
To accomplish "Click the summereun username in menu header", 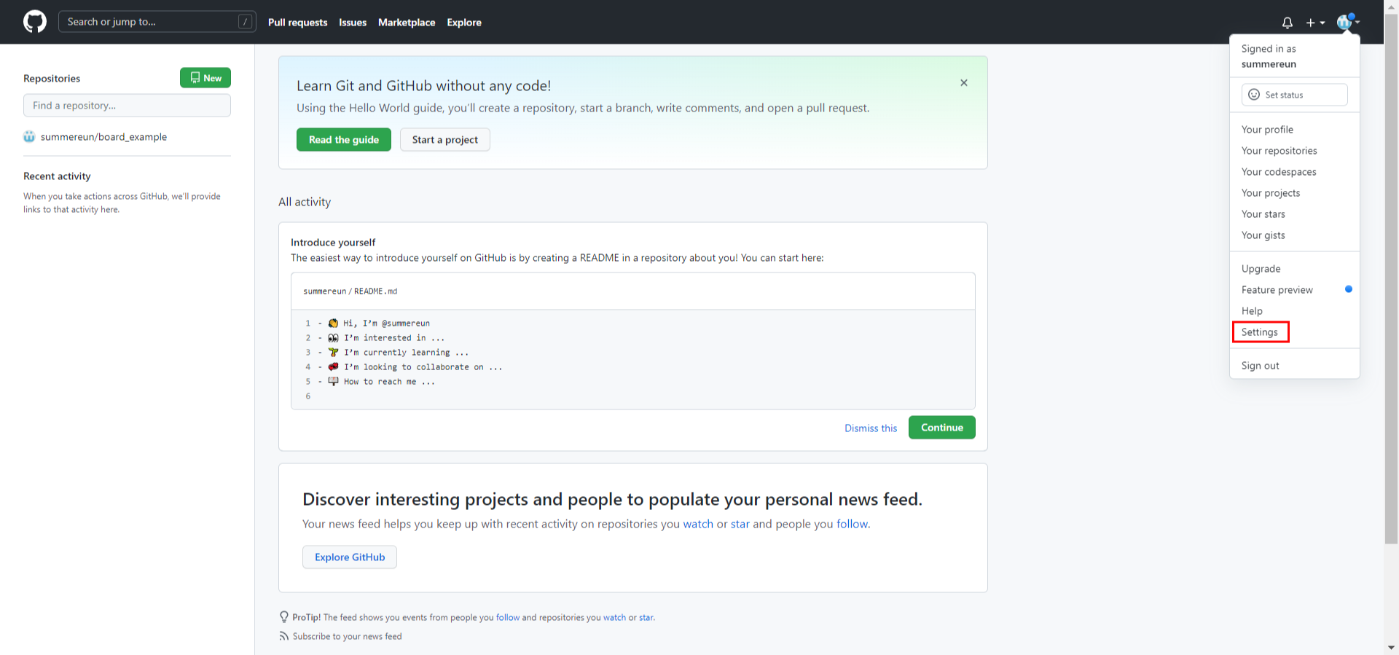I will coord(1269,64).
